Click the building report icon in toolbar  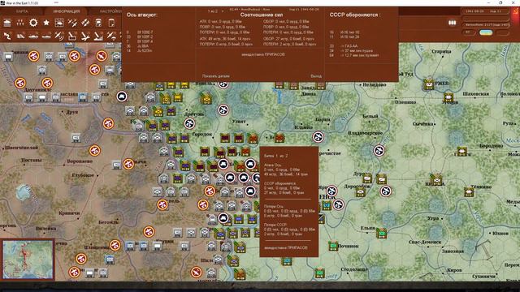coord(7,23)
